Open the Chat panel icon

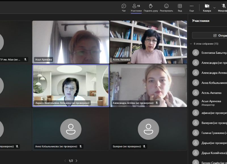coord(124,6)
